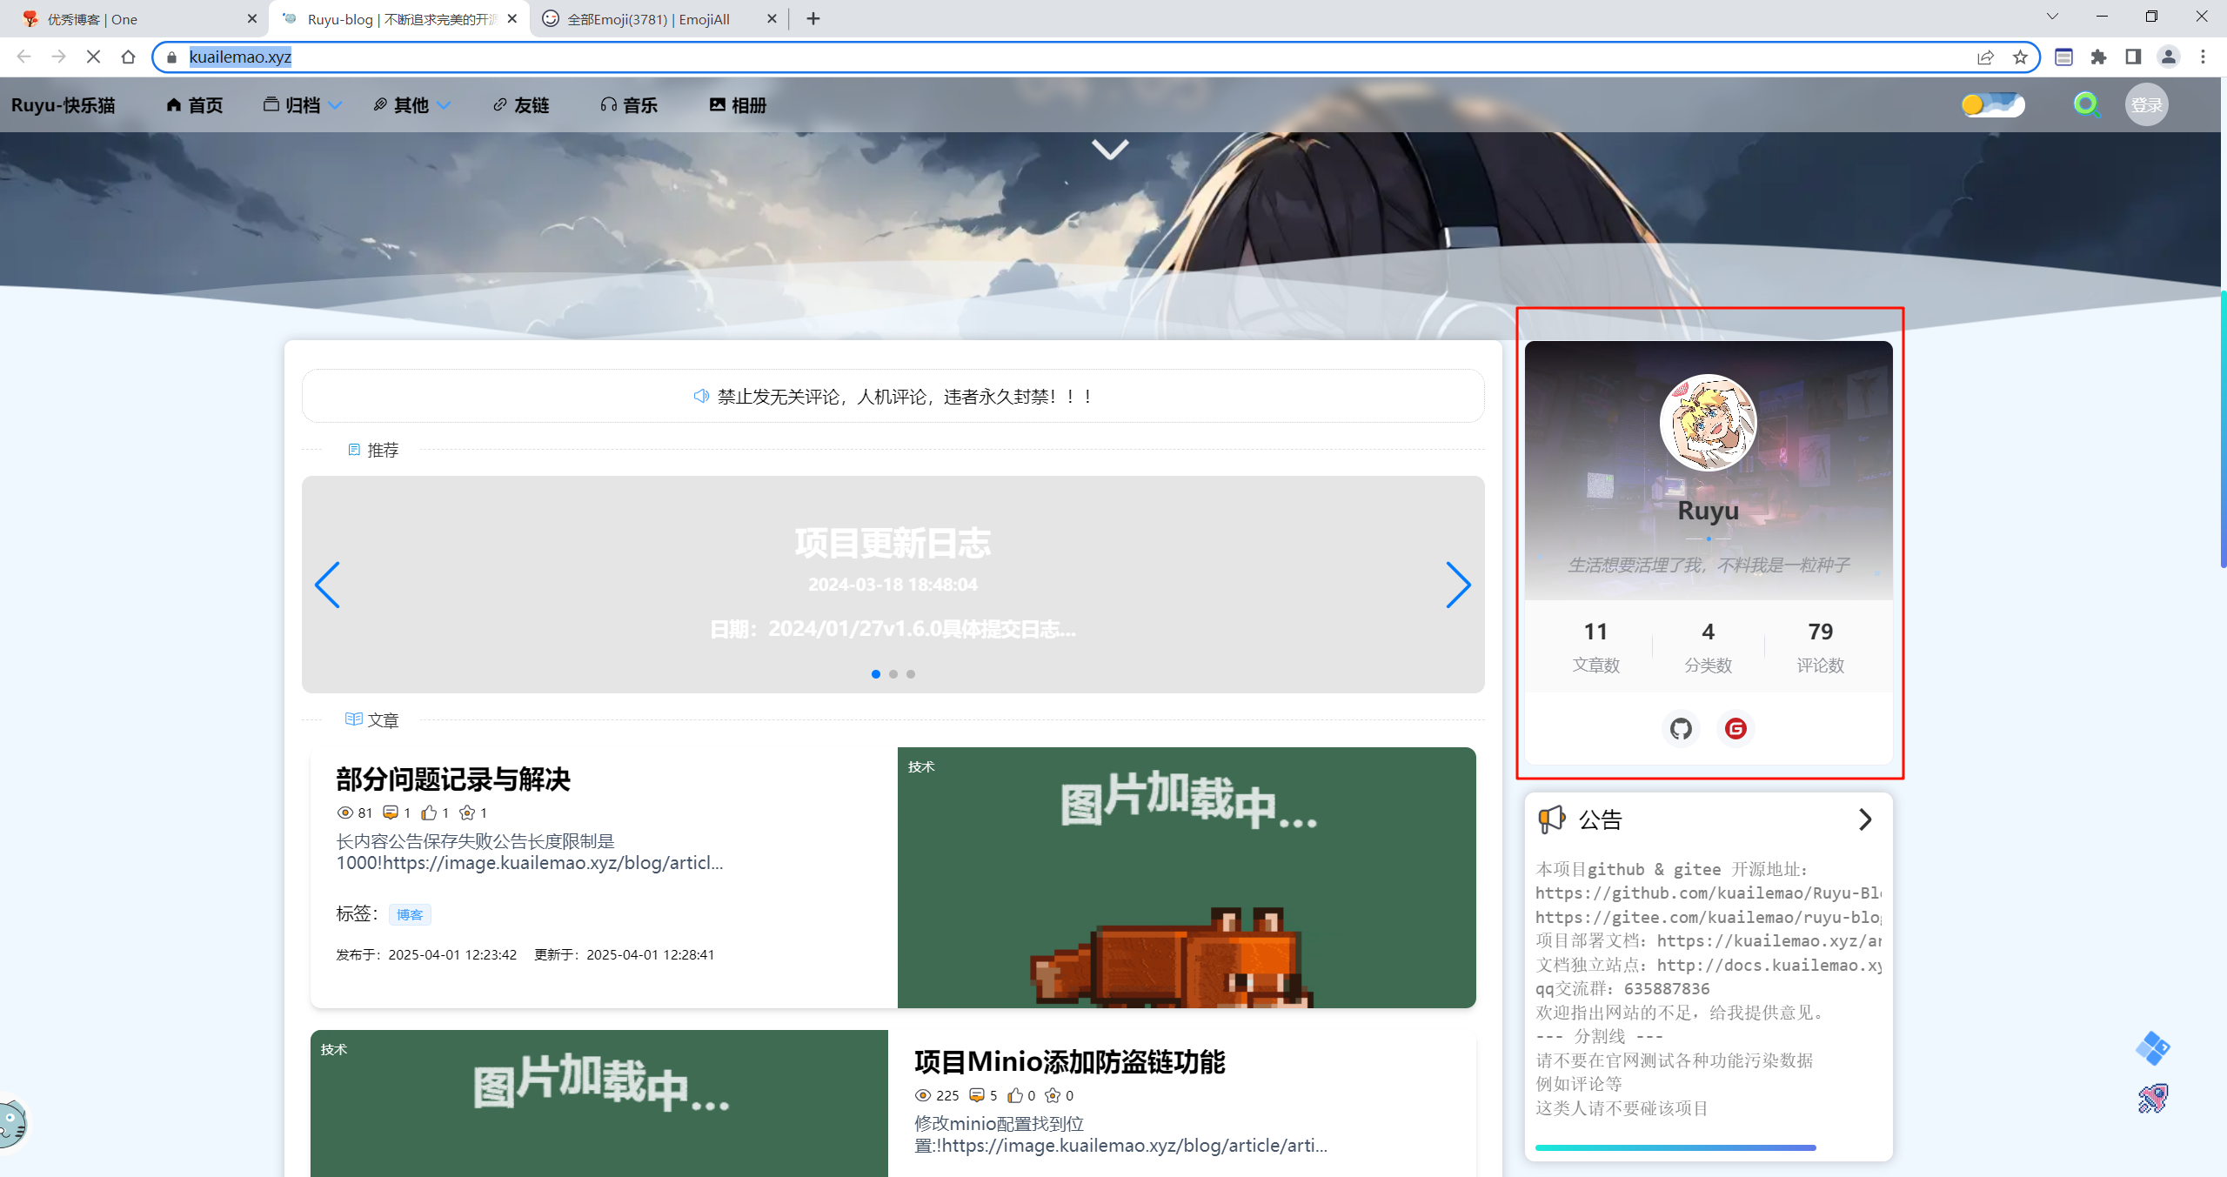Select the first carousel dot
This screenshot has width=2227, height=1177.
click(x=876, y=674)
